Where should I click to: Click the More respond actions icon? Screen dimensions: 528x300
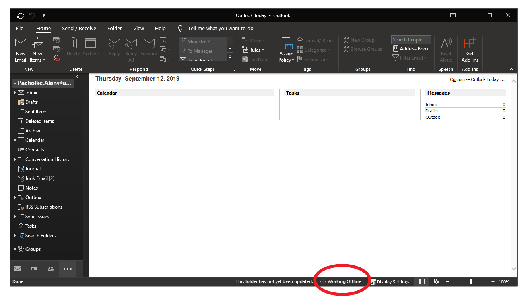point(164,59)
